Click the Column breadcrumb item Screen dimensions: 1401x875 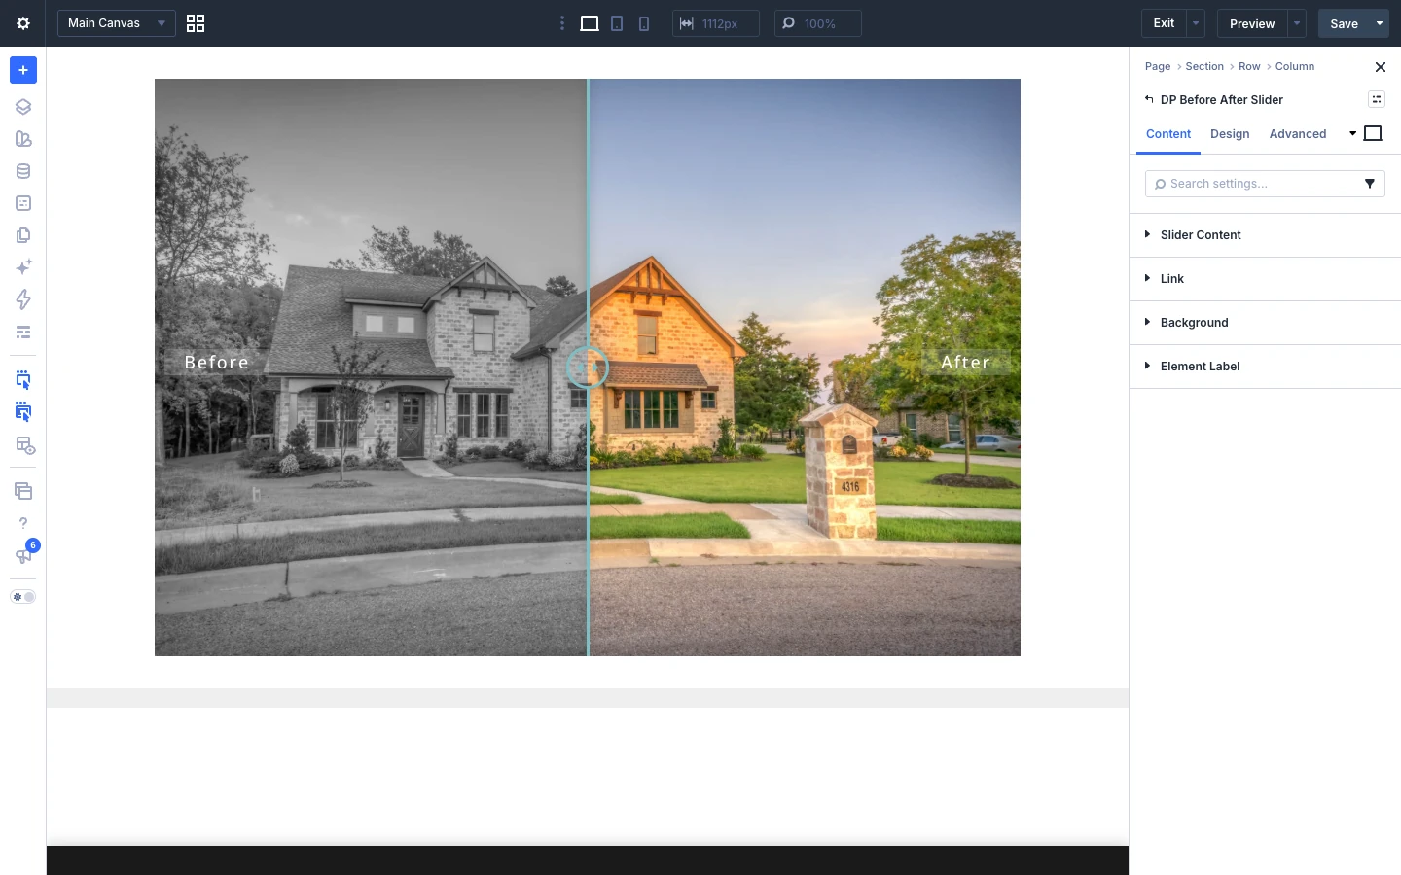(x=1295, y=66)
